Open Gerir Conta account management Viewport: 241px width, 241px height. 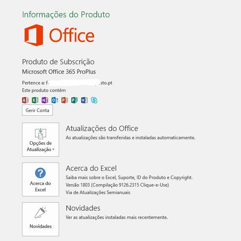pos(37,110)
